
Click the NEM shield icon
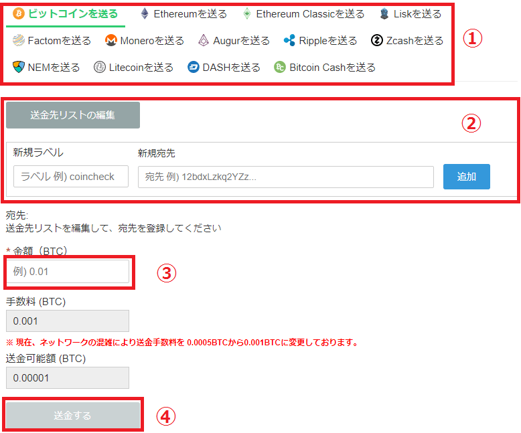(19, 67)
